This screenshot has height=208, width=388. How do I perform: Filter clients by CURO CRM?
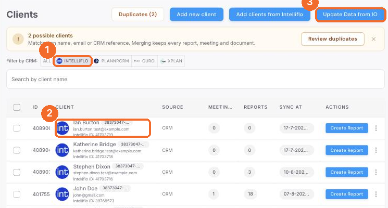(x=144, y=61)
